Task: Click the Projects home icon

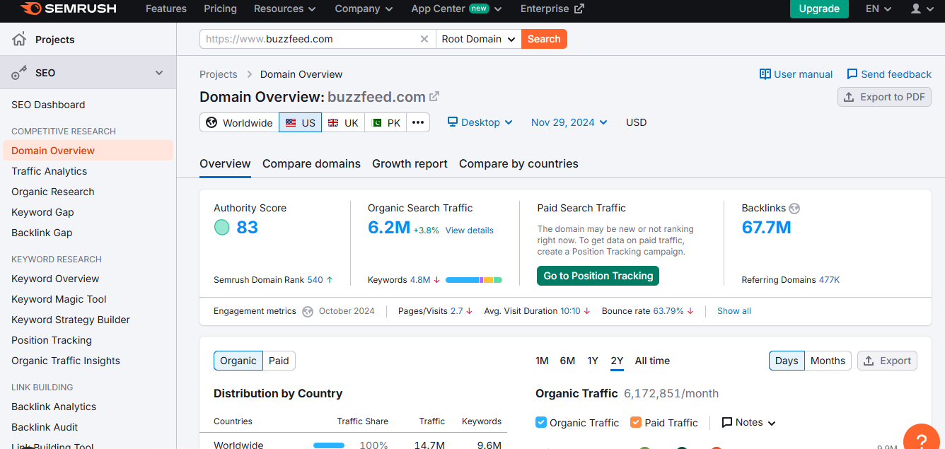Action: coord(19,39)
